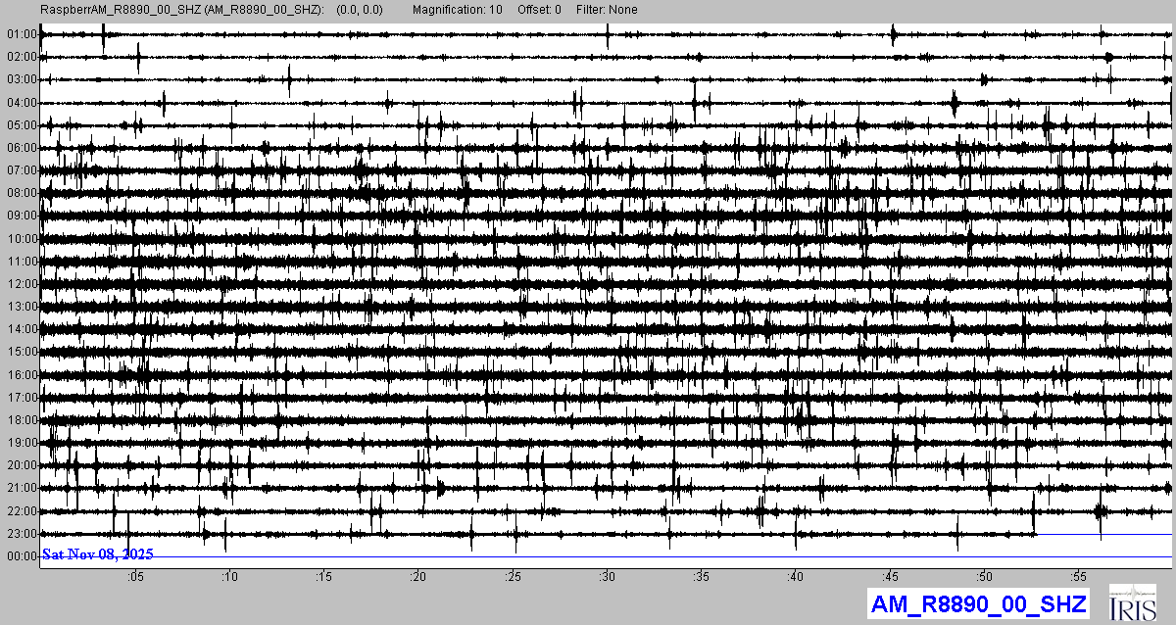This screenshot has width=1176, height=625.
Task: Click the :30 minute axis marker
Action: click(x=608, y=577)
